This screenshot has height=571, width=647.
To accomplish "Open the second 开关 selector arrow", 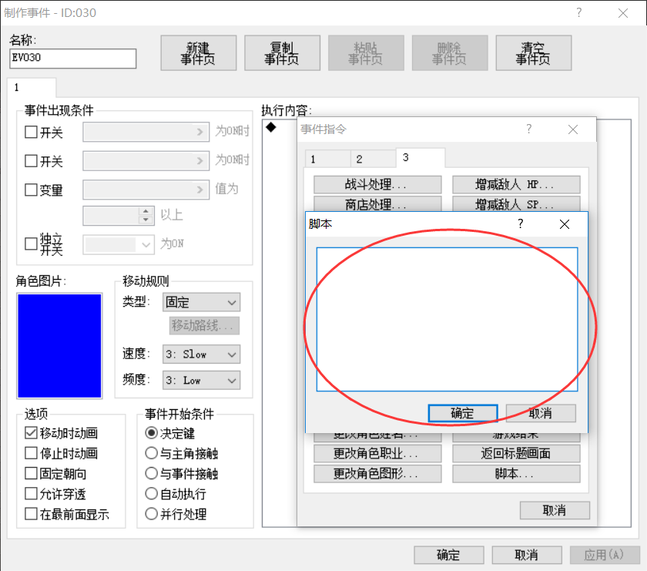I will point(200,160).
